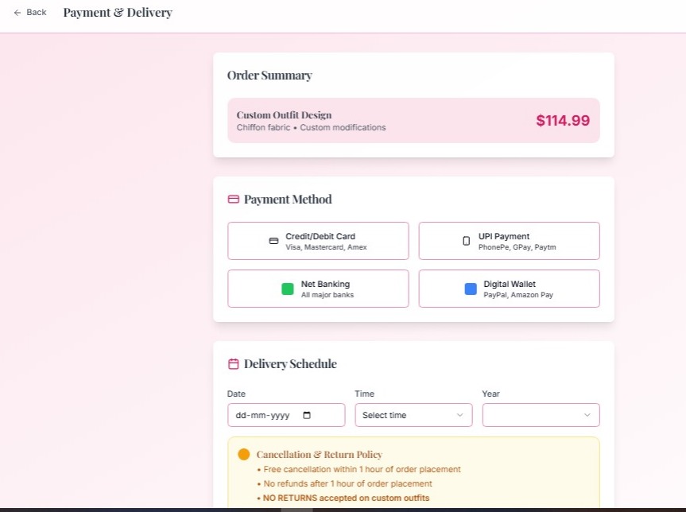This screenshot has width=686, height=512.
Task: Click the card icon in Credit/Debit Card option
Action: pos(273,241)
